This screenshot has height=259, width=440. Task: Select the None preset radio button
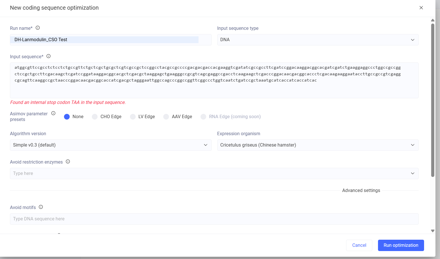(x=67, y=117)
